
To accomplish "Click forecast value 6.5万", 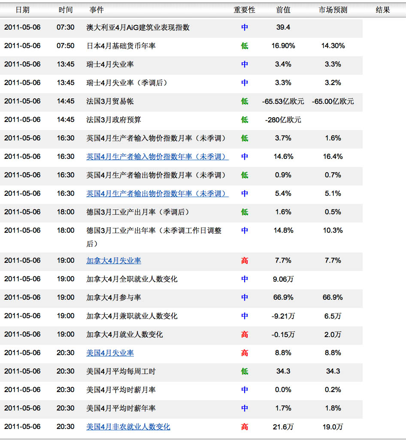I will [x=333, y=316].
